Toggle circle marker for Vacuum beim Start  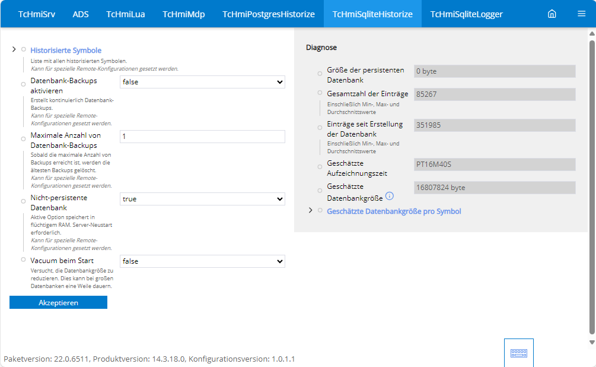pyautogui.click(x=24, y=260)
